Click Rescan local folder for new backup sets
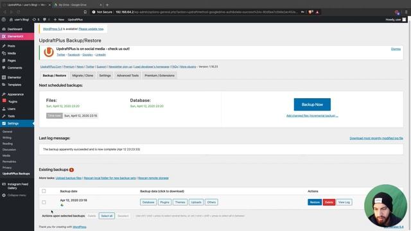Image resolution: width=411 pixels, height=231 pixels. pos(110,178)
